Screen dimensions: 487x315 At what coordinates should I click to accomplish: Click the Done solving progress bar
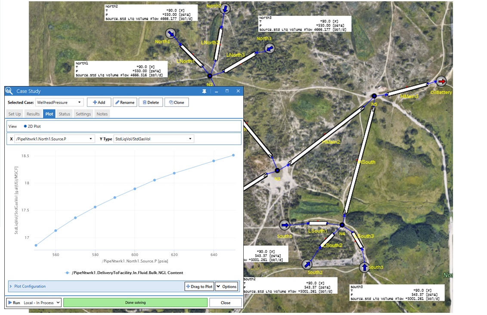coord(135,303)
